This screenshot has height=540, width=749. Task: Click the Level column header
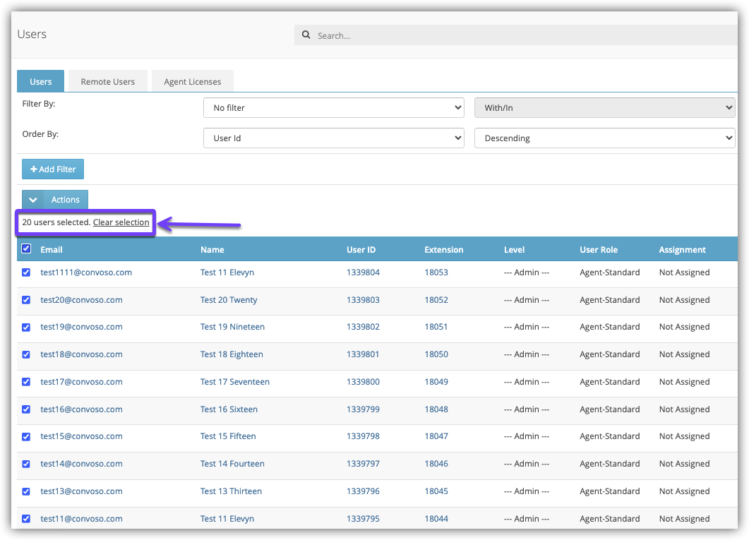pyautogui.click(x=514, y=250)
